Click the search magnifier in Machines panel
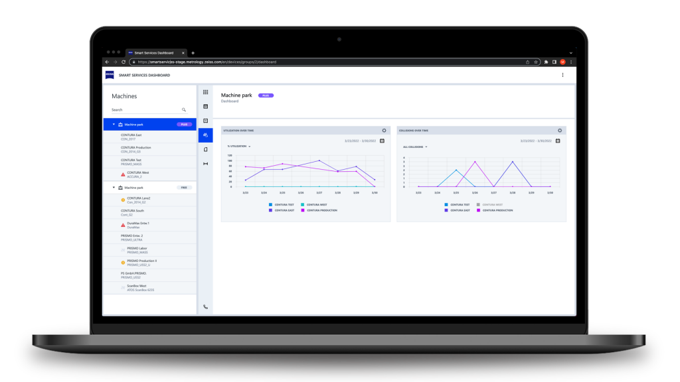 coord(184,109)
